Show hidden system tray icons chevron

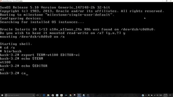146,95
